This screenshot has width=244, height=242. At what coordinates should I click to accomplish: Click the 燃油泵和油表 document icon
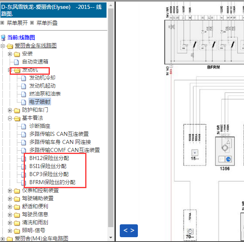tap(23, 94)
